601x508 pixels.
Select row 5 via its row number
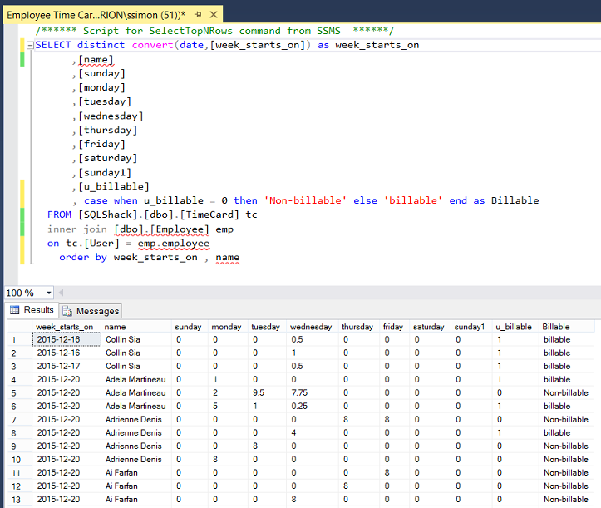click(x=15, y=393)
